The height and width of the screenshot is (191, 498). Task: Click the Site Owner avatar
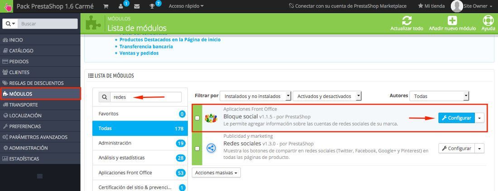(x=457, y=6)
